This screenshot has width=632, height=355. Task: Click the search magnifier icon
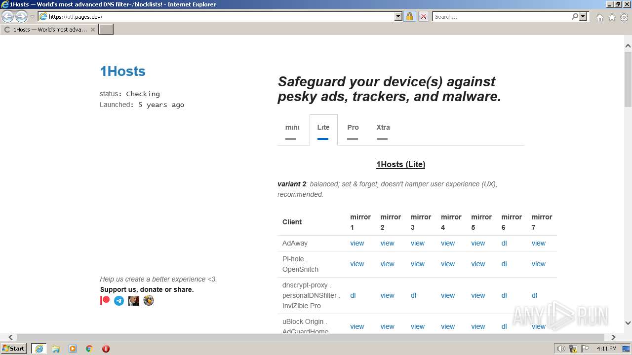[575, 16]
